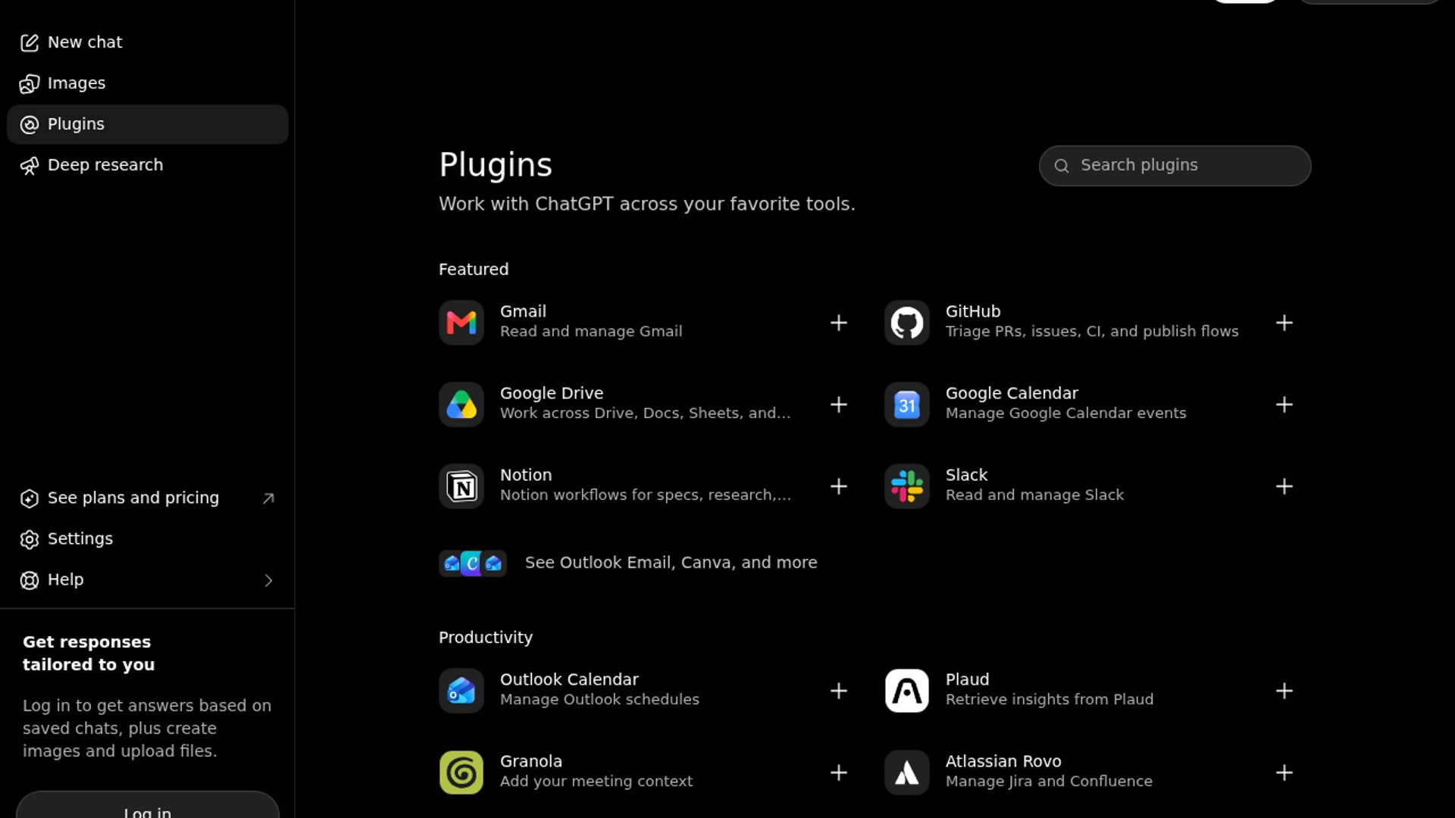
Task: Click 'Manage Google Calendar events' description
Action: click(x=1066, y=414)
